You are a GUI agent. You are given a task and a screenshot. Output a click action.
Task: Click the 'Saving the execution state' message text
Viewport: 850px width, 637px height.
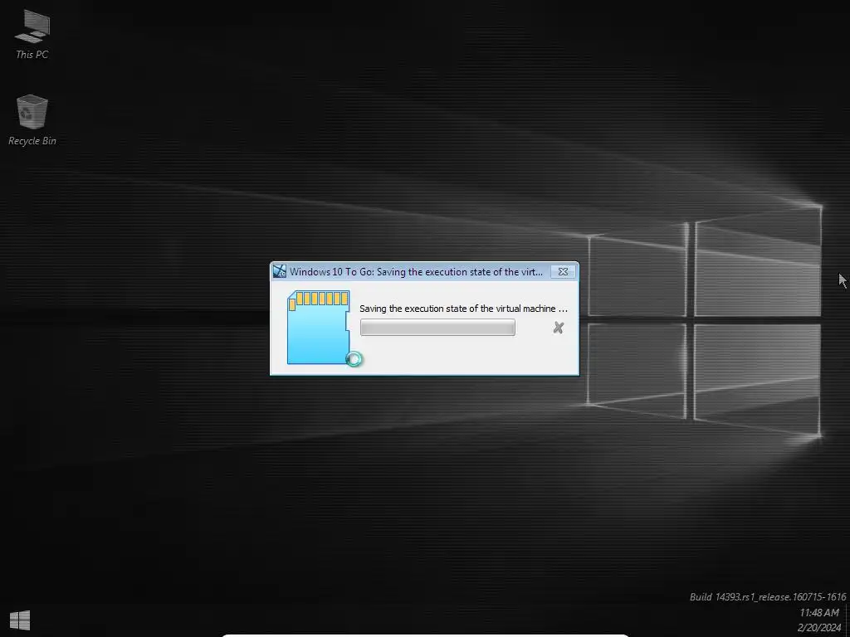click(x=463, y=309)
